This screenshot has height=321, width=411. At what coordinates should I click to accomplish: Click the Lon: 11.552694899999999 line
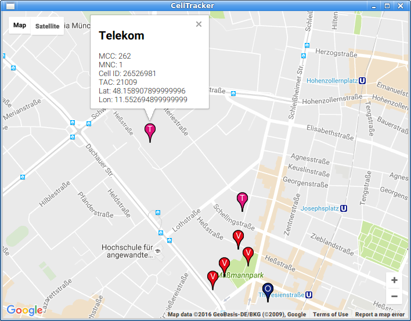click(143, 100)
